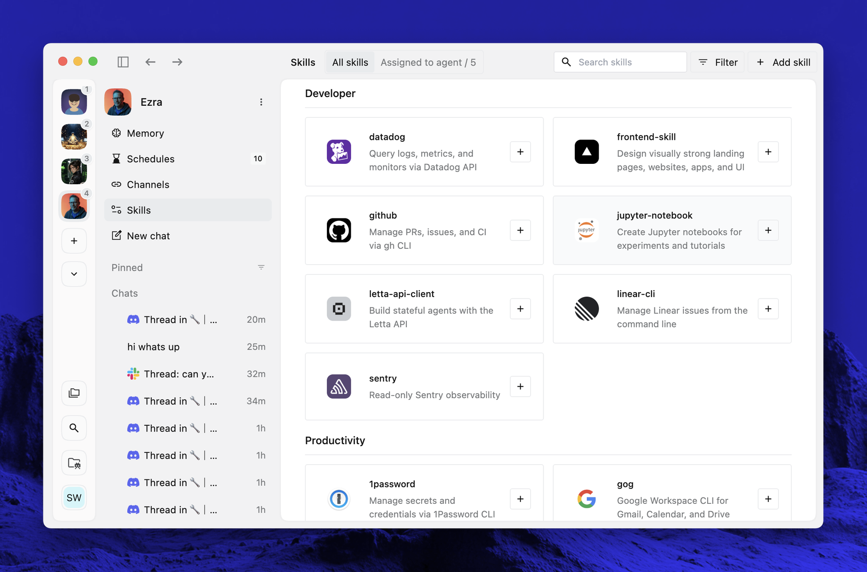
Task: Start a New chat
Action: [x=188, y=236]
